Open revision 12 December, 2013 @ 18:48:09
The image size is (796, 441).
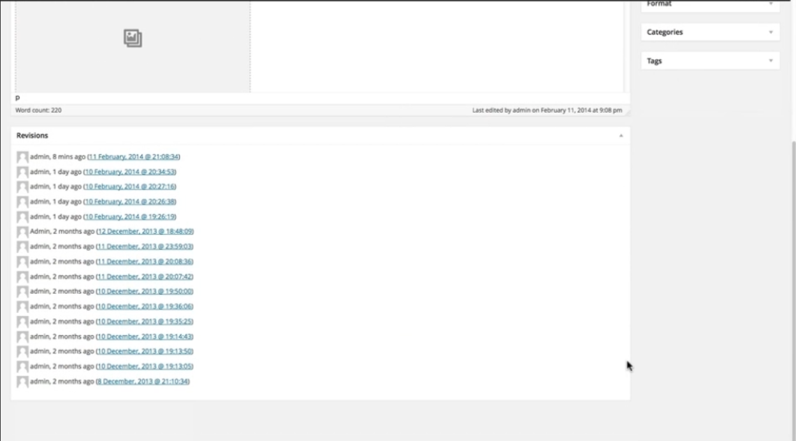145,232
